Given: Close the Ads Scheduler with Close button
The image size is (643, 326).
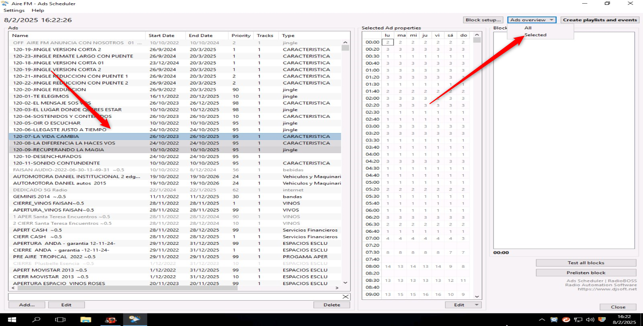Looking at the screenshot, I should click(x=618, y=307).
